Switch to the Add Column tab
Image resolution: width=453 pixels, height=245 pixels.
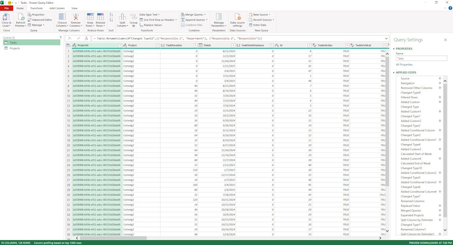pyautogui.click(x=57, y=8)
